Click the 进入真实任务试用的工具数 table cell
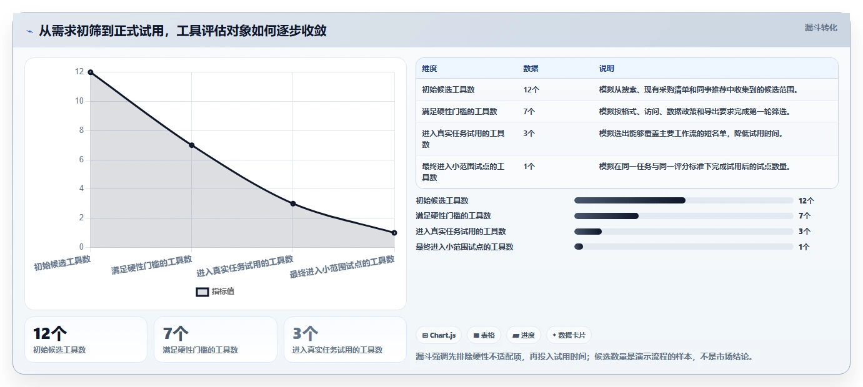The image size is (863, 387). pyautogui.click(x=463, y=139)
